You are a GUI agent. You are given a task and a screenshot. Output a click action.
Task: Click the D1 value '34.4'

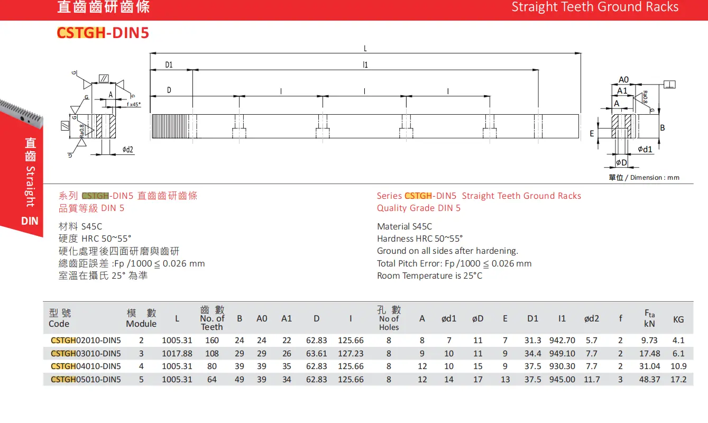point(532,353)
